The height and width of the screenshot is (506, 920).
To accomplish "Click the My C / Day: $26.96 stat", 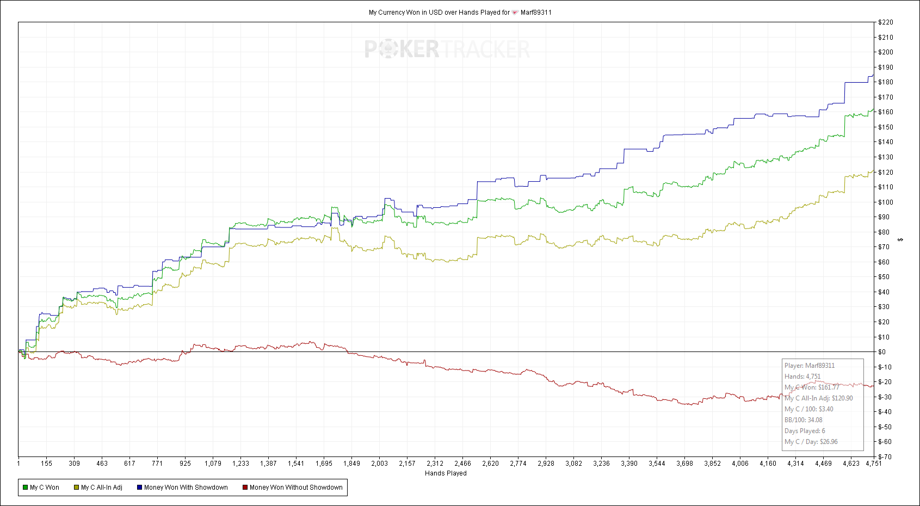I will (x=811, y=442).
